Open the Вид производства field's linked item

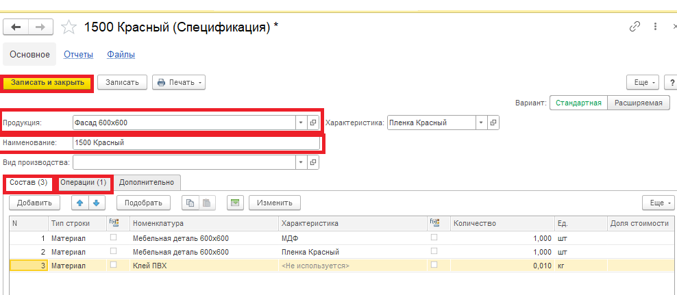tap(313, 163)
